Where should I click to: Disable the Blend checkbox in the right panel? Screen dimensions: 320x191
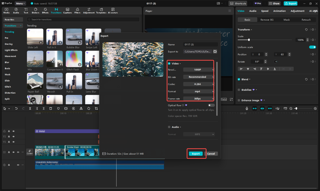coord(238,79)
